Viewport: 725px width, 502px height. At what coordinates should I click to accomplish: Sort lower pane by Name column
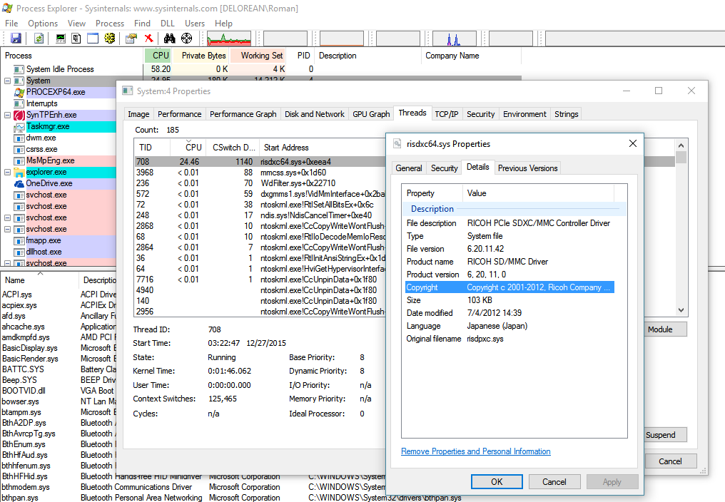click(39, 280)
